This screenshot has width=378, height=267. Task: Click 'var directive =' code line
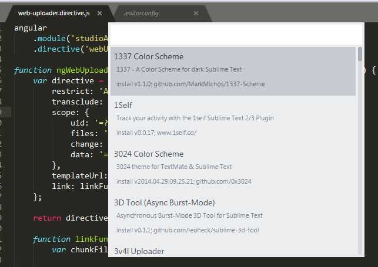tap(68, 80)
